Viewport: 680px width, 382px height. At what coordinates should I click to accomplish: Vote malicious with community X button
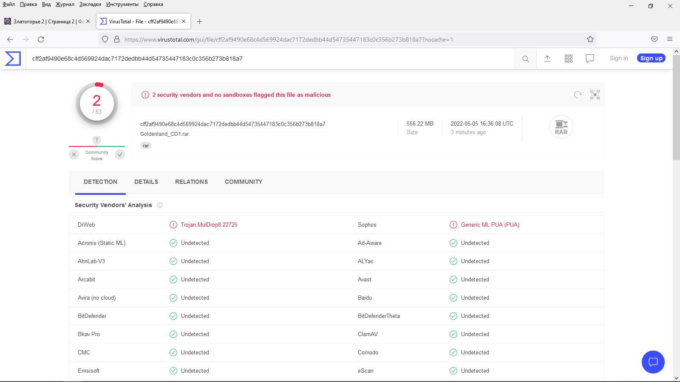click(74, 154)
